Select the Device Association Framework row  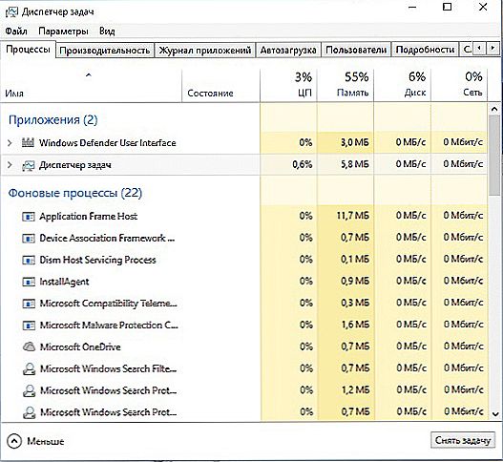[x=243, y=239]
